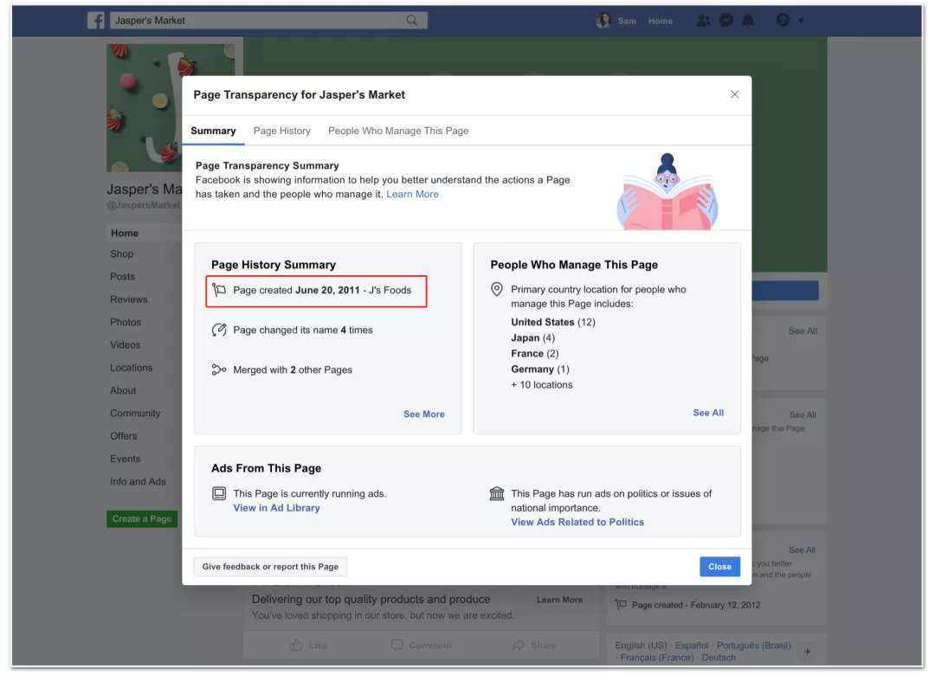This screenshot has width=935, height=675.
Task: Select the Summary tab
Action: (214, 131)
